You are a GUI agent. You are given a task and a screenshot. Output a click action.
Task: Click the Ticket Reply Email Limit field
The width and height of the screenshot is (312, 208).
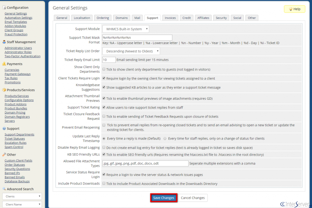tap(109, 60)
